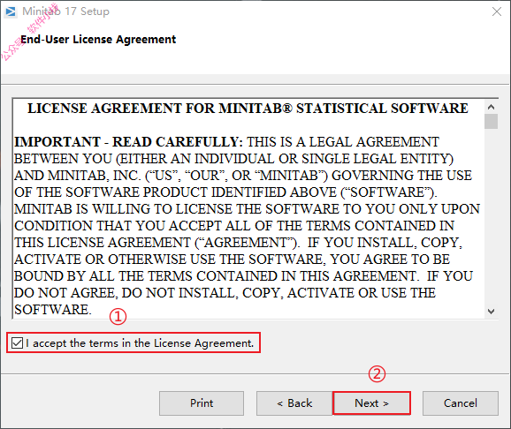Viewport: 511px width, 429px height.
Task: Click "IMPORTANT - READ CAREFULLY:" text
Action: point(128,142)
